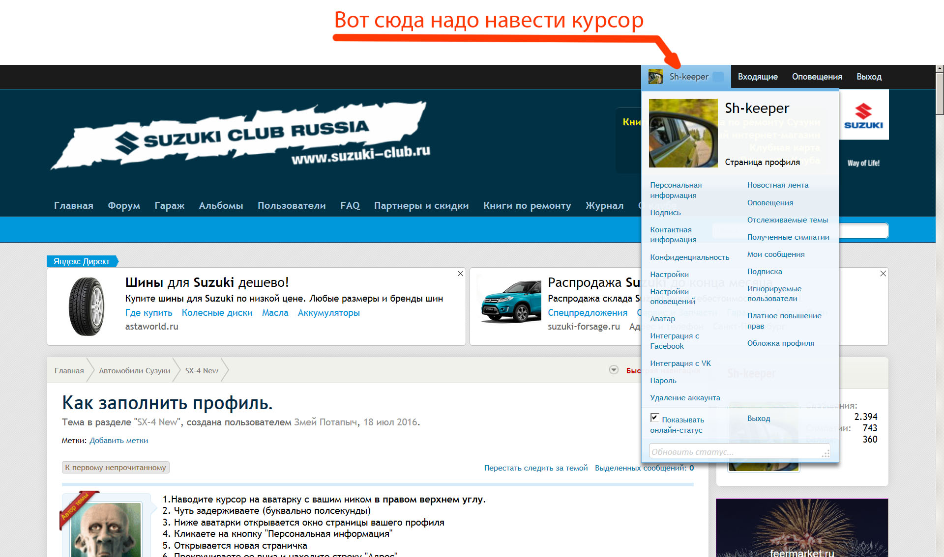Open Персональная информация

coord(676,190)
